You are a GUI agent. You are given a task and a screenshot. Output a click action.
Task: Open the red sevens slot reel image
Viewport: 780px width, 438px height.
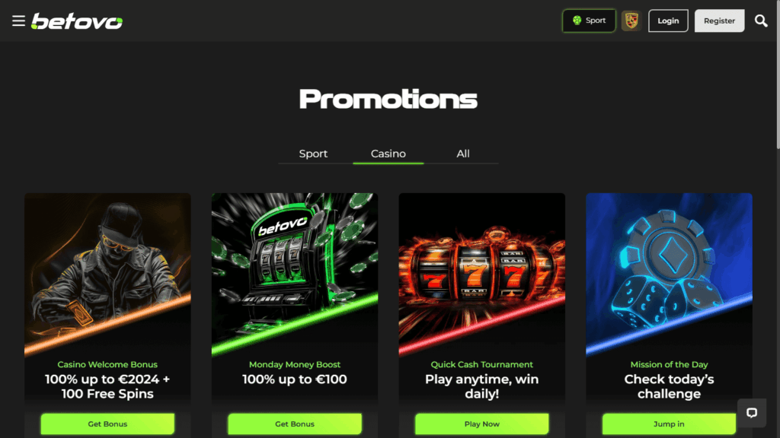coord(481,275)
